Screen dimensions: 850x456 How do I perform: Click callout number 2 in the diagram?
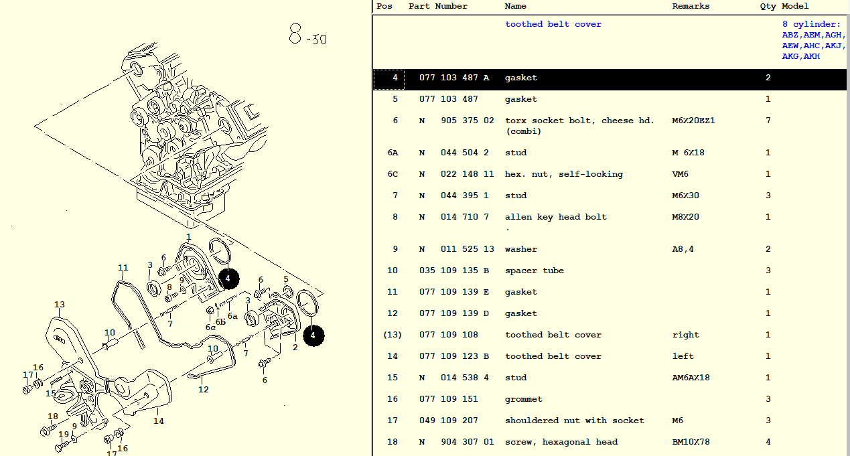(x=295, y=347)
